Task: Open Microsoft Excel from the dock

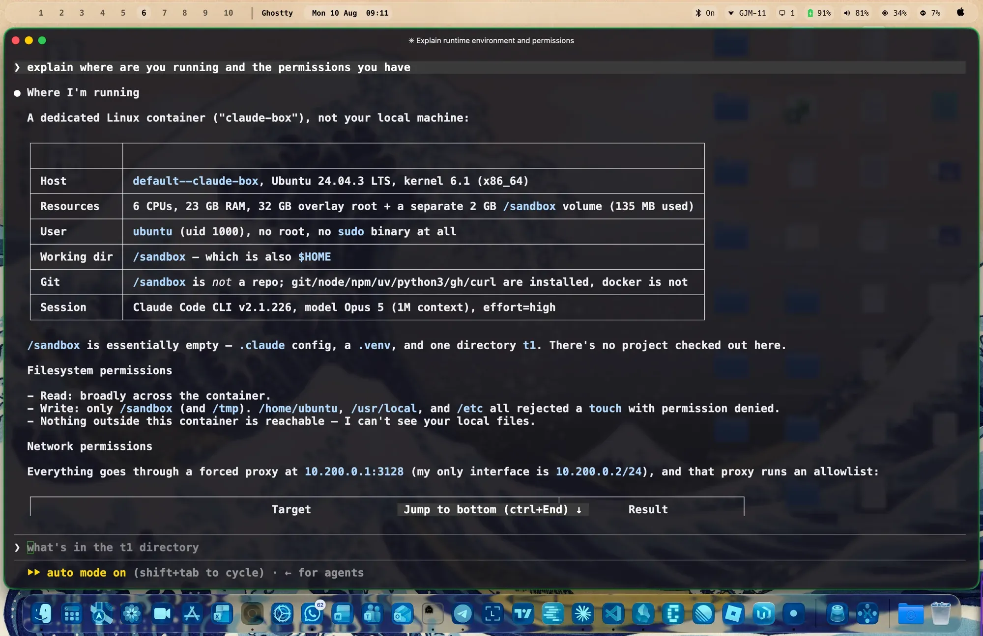Action: [222, 613]
